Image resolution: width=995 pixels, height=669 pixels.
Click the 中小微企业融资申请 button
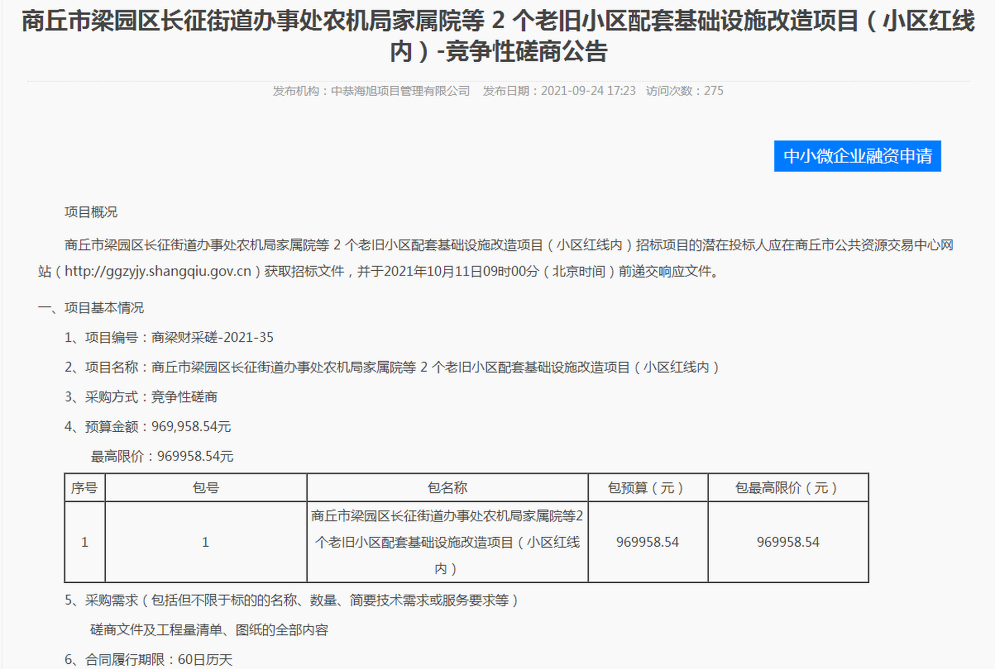click(x=857, y=156)
